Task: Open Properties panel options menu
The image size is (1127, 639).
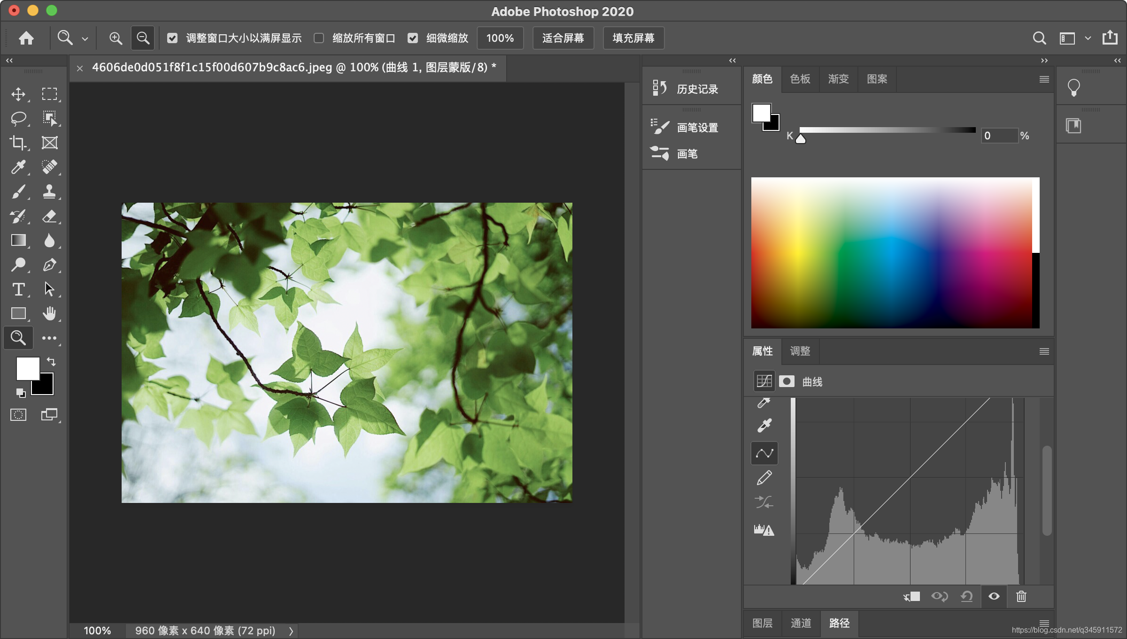Action: [1044, 351]
